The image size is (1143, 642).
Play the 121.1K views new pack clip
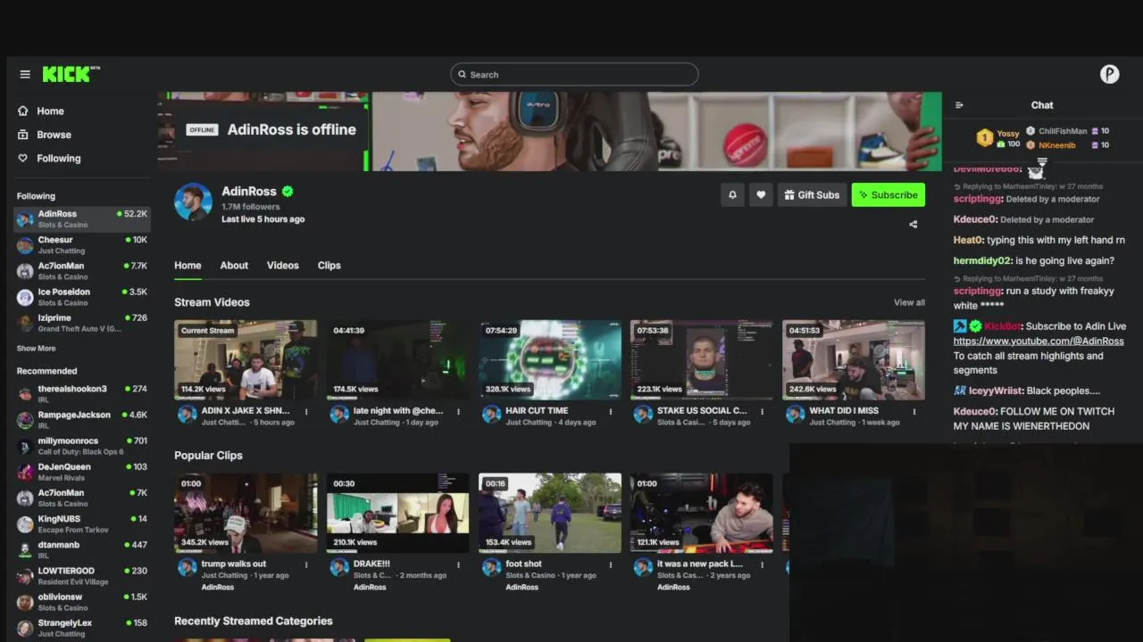[x=702, y=513]
